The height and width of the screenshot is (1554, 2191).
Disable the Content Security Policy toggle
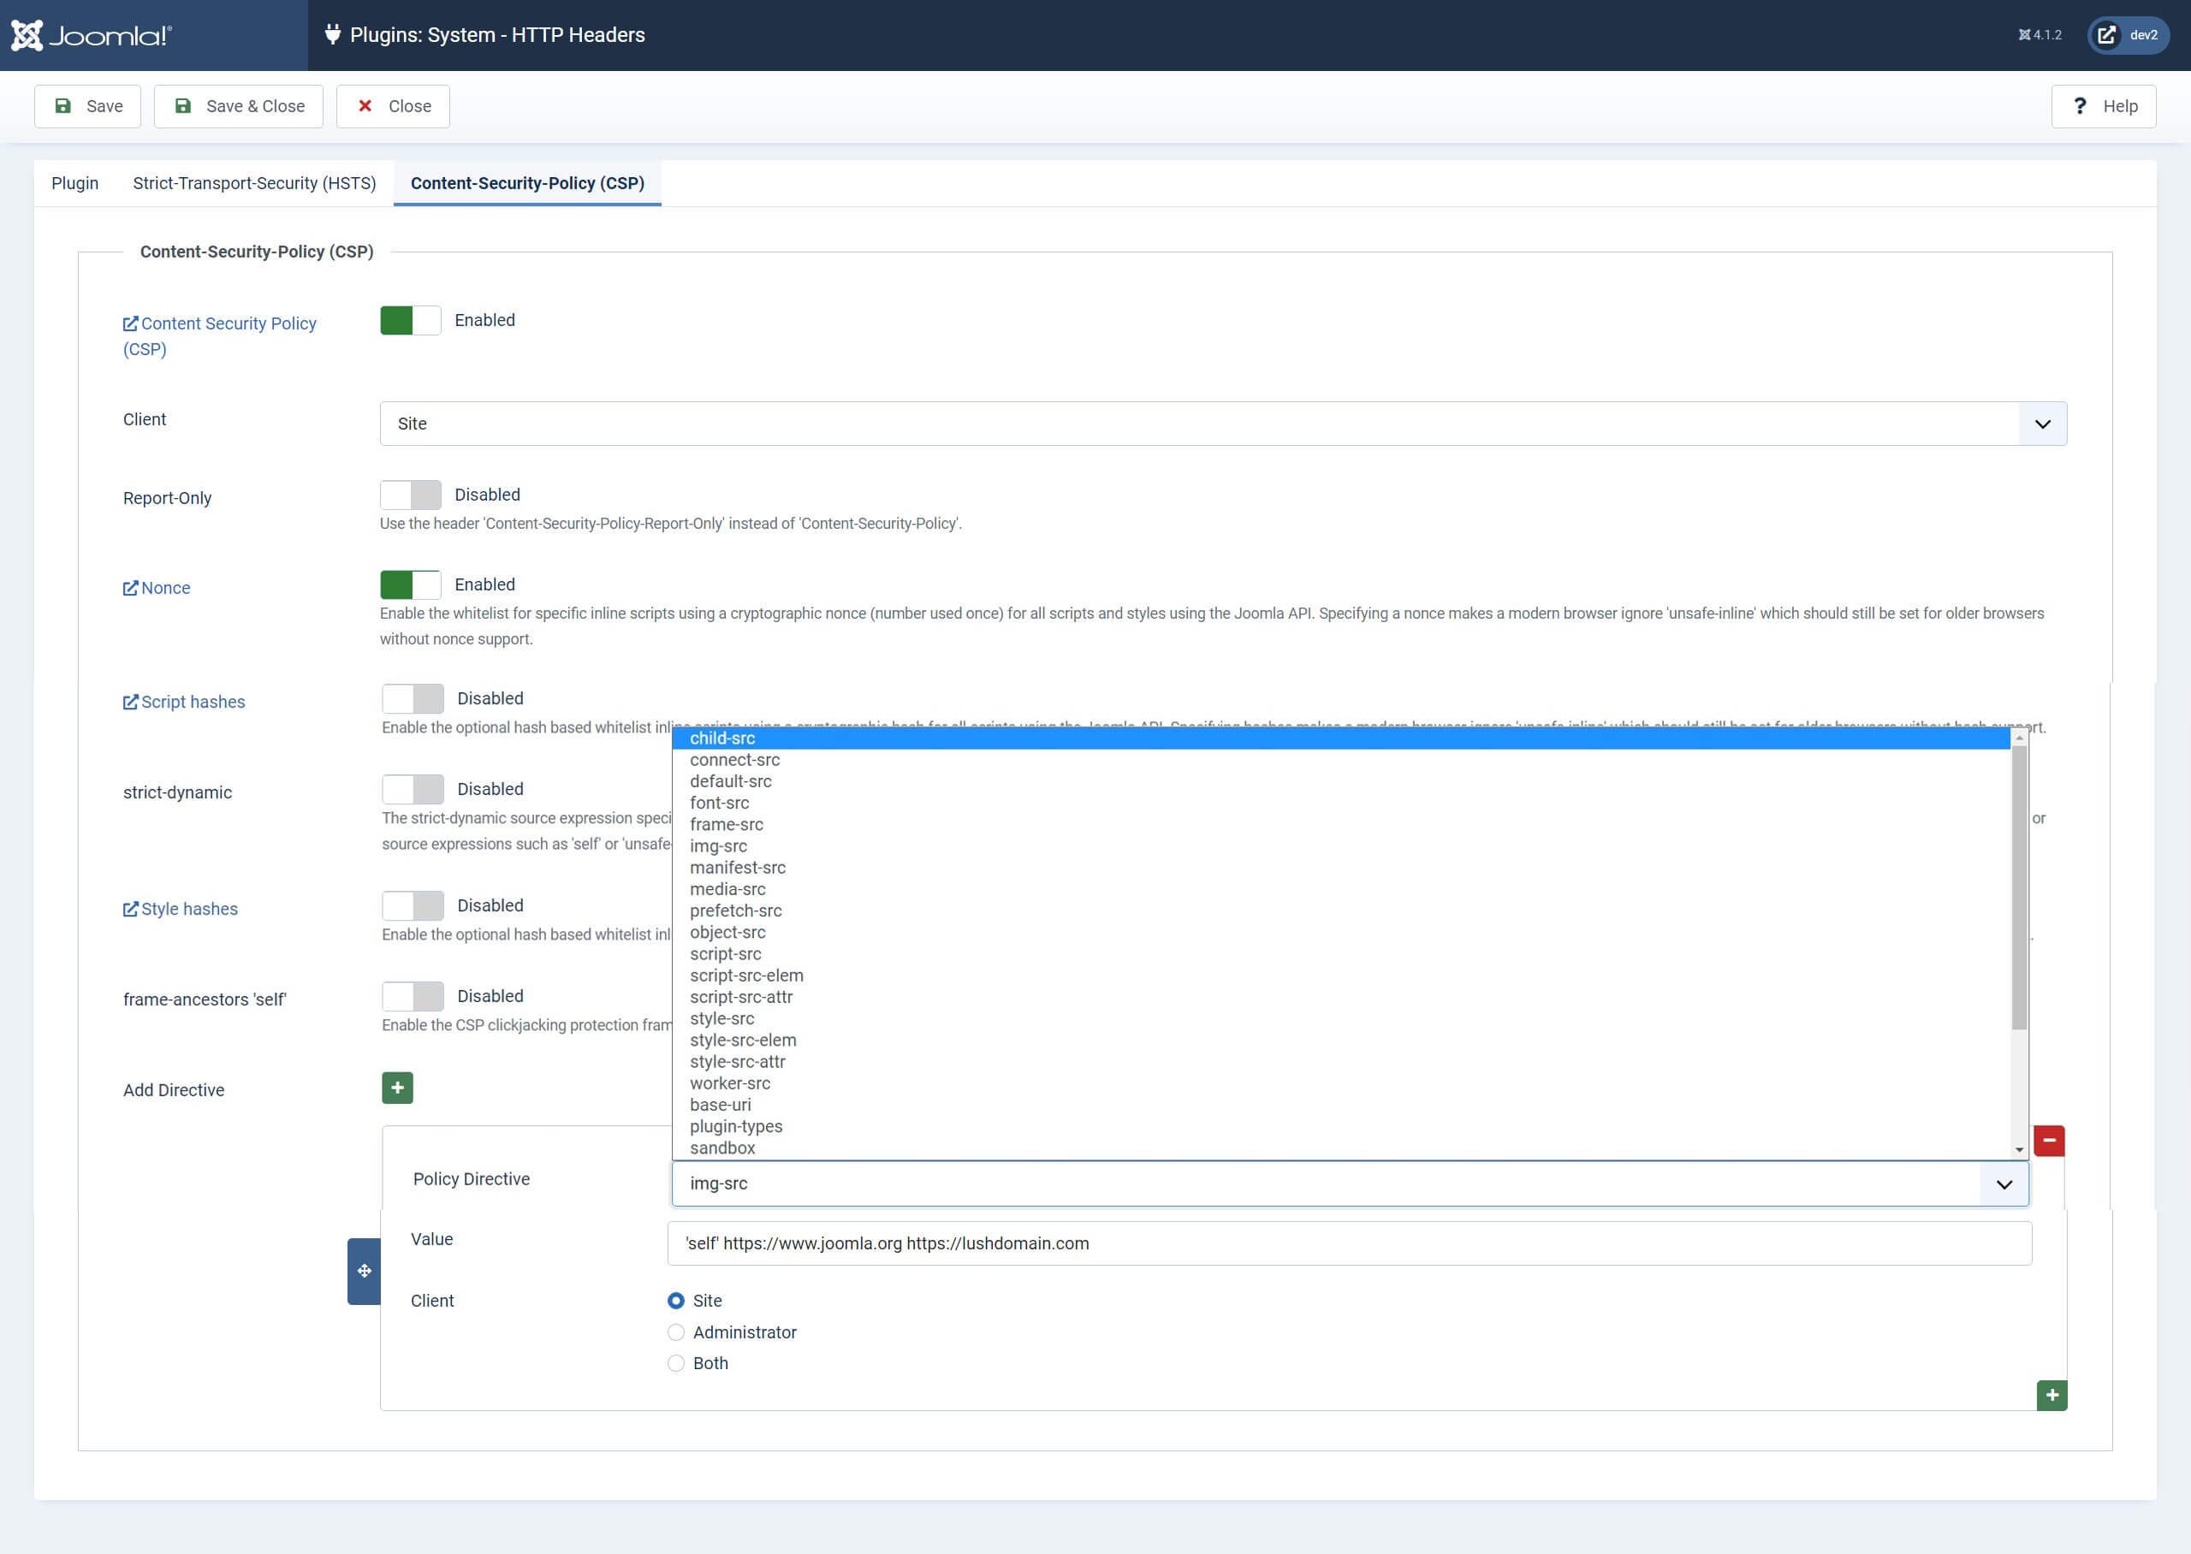click(x=409, y=319)
